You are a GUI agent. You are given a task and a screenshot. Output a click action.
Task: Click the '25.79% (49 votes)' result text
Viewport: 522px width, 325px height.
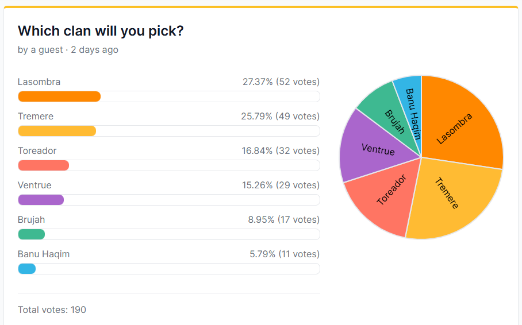[280, 117]
